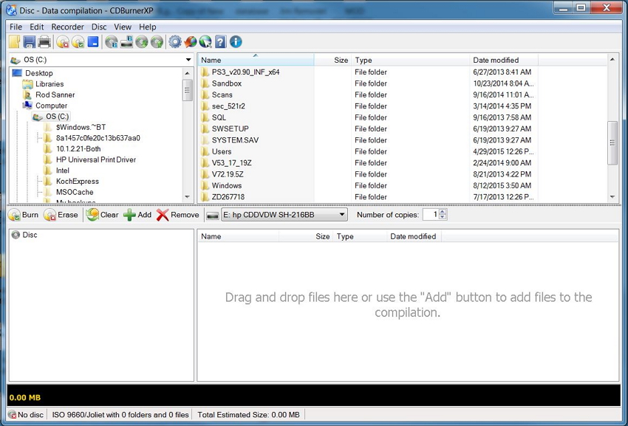Click the burn disc icon in the top toolbar

pos(78,41)
